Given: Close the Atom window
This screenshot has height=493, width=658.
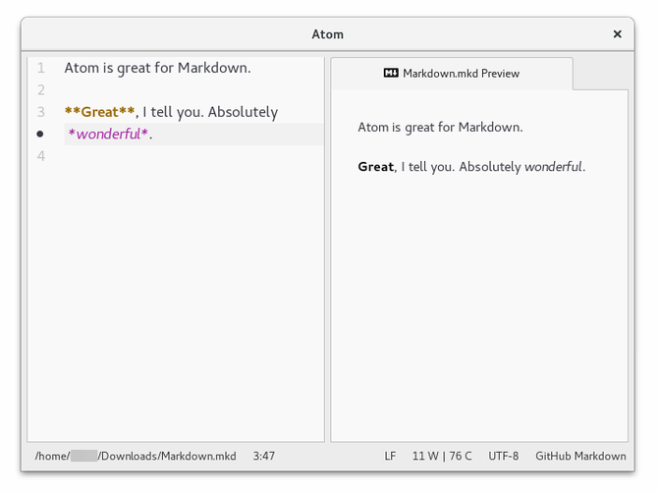Looking at the screenshot, I should [x=617, y=34].
